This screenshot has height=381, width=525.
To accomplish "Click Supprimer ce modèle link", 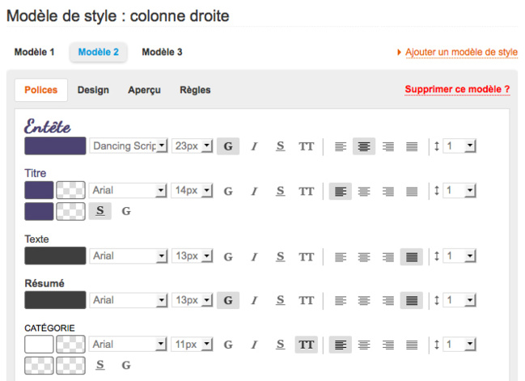I will (x=457, y=89).
